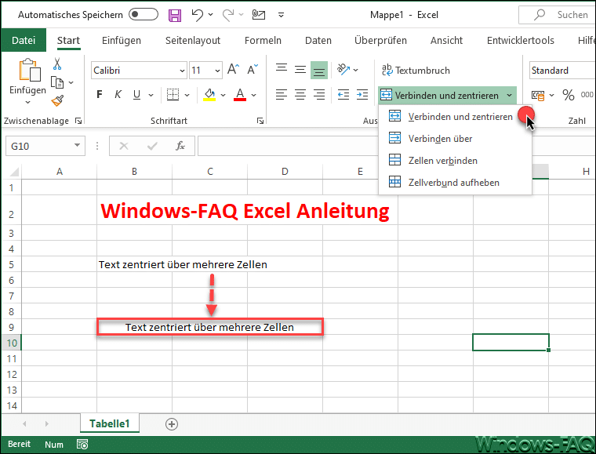Switch to the Seitenlayout tab
This screenshot has width=596, height=454.
click(193, 40)
